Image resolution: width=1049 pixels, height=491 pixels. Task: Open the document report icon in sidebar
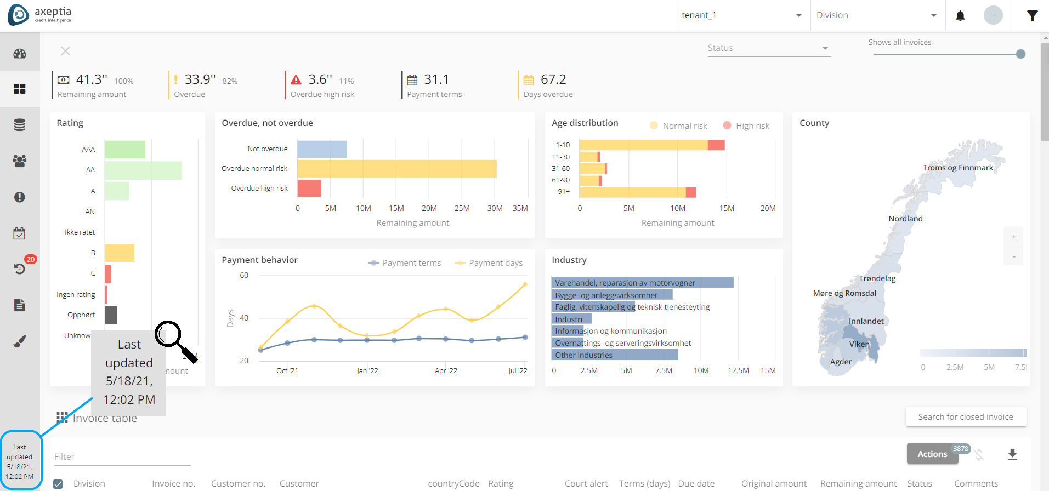point(20,305)
